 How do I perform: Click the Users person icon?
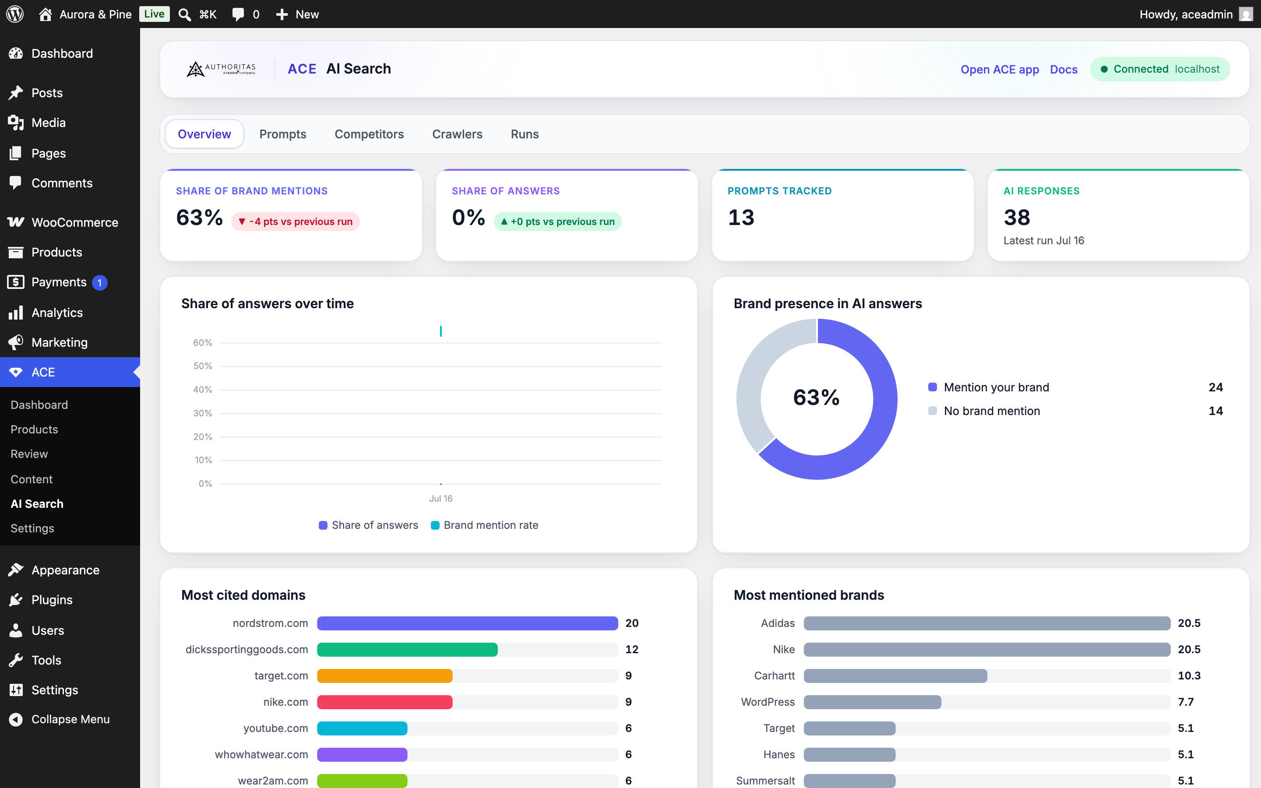16,630
